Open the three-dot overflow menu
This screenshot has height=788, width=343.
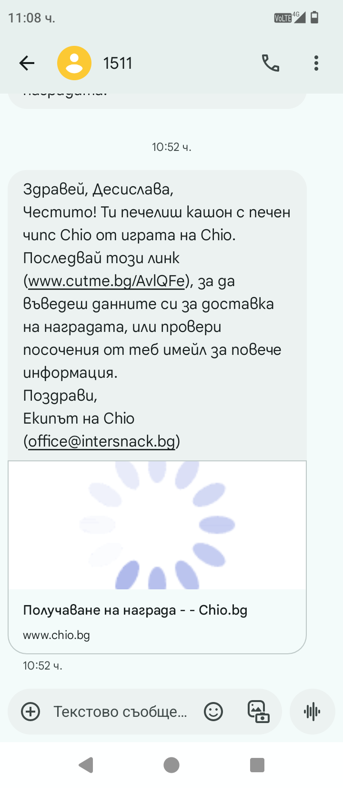click(316, 63)
